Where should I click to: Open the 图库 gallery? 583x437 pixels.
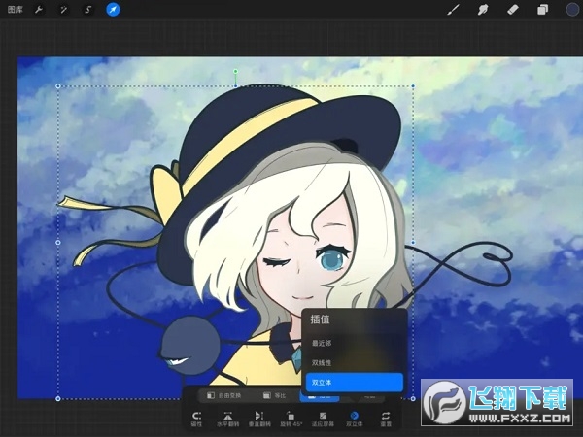point(16,10)
